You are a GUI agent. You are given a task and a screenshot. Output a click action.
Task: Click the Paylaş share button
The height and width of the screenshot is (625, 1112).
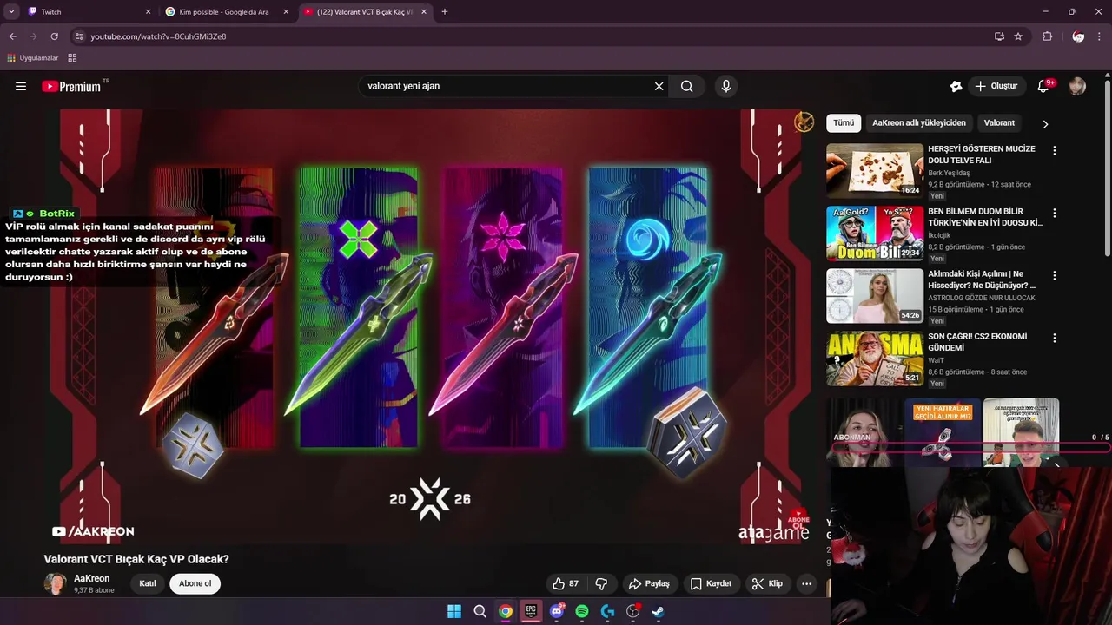point(649,583)
